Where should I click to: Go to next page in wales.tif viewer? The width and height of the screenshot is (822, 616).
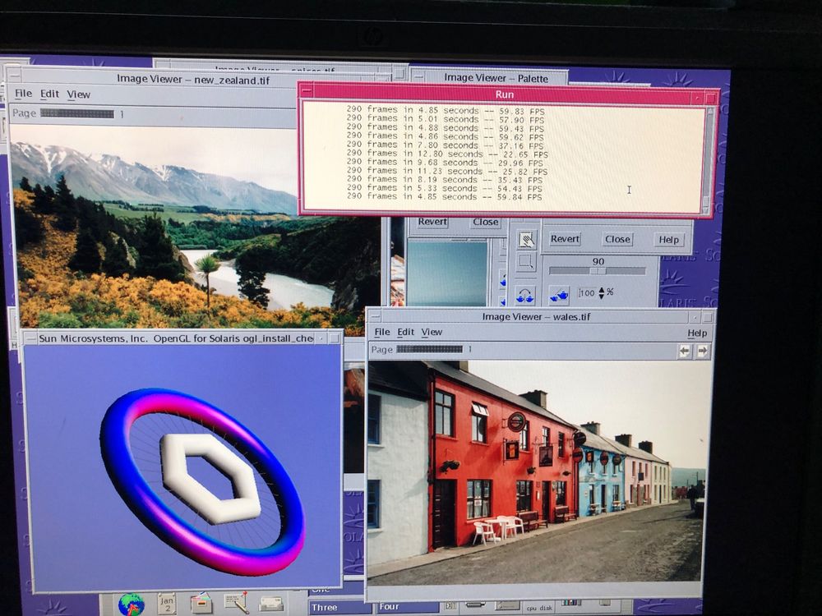click(702, 351)
